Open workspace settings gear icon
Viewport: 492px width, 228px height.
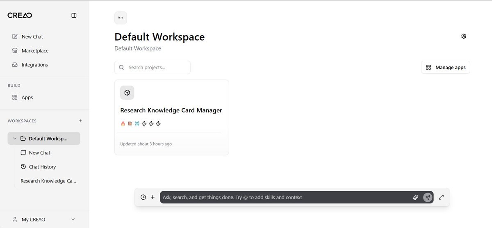[464, 36]
